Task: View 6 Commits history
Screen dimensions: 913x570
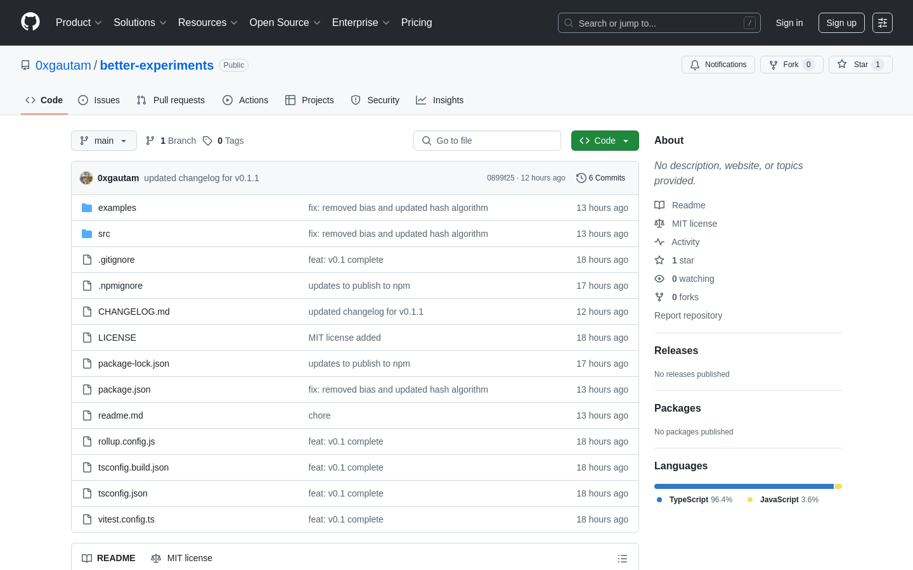Action: coord(600,178)
